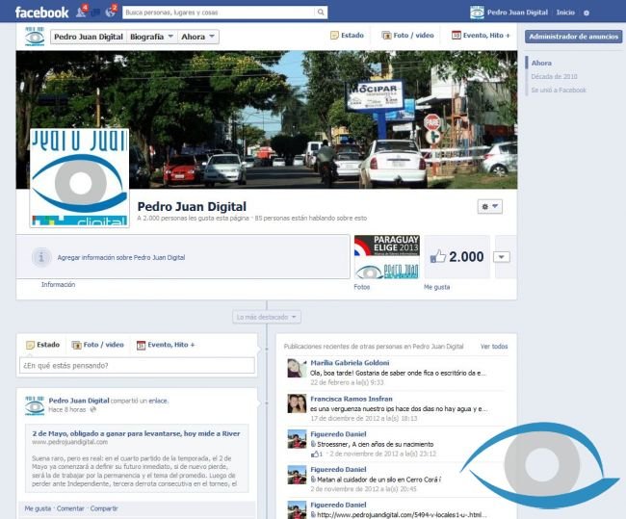Open Marilia Gabriela Goldoni's name link
Screen dimensions: 626x519
coord(350,363)
